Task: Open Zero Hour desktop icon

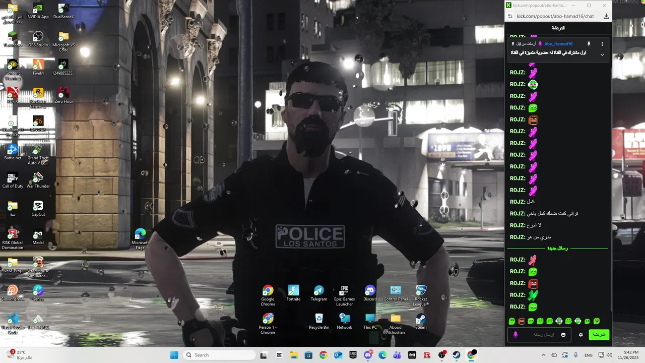Action: pos(63,96)
